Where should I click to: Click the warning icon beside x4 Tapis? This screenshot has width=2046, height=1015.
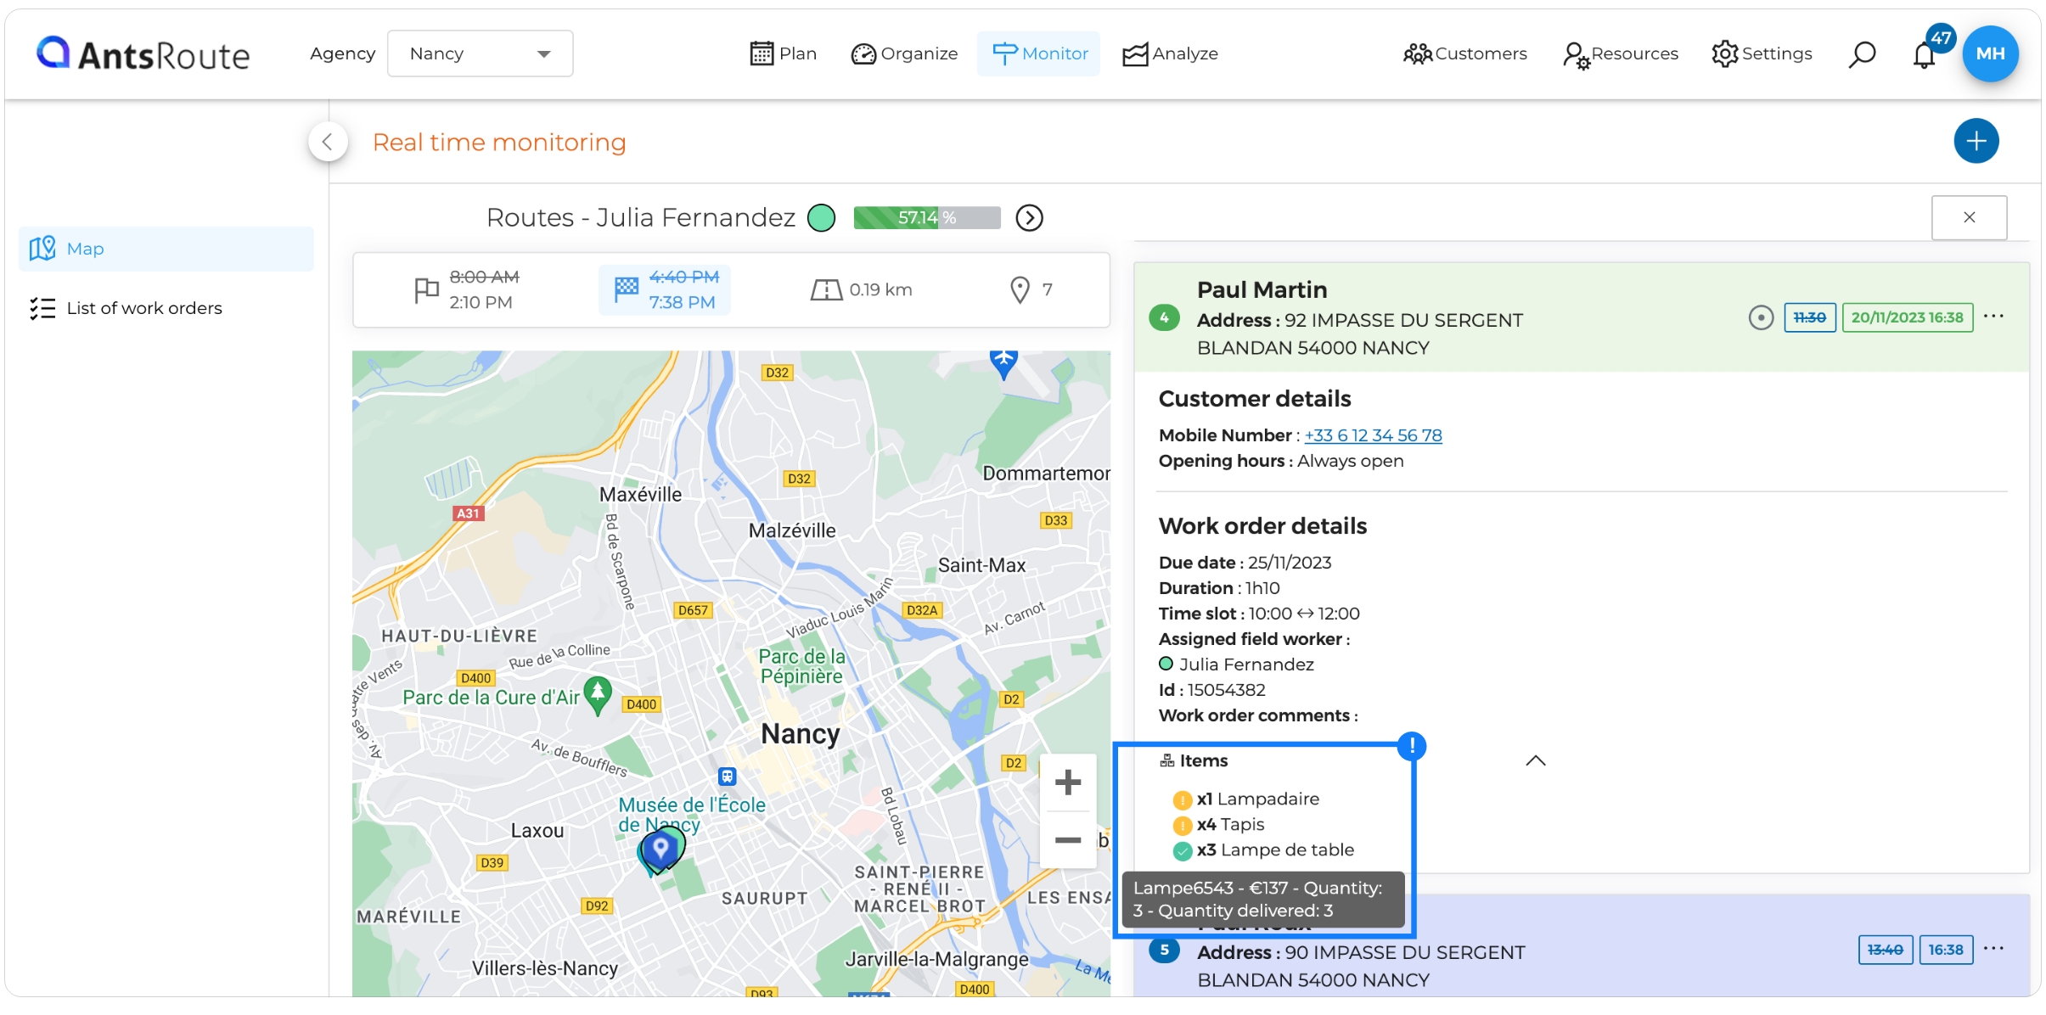coord(1182,825)
